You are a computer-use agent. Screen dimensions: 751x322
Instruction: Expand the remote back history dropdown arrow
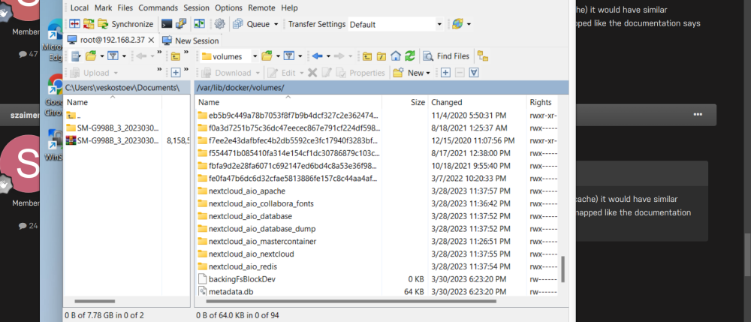[328, 56]
